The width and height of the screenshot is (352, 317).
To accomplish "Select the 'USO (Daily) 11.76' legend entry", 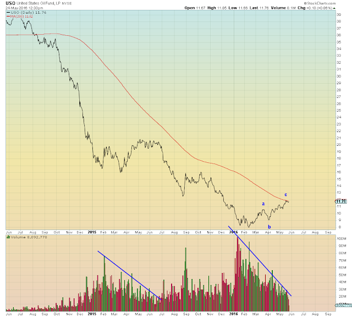I will [26, 13].
